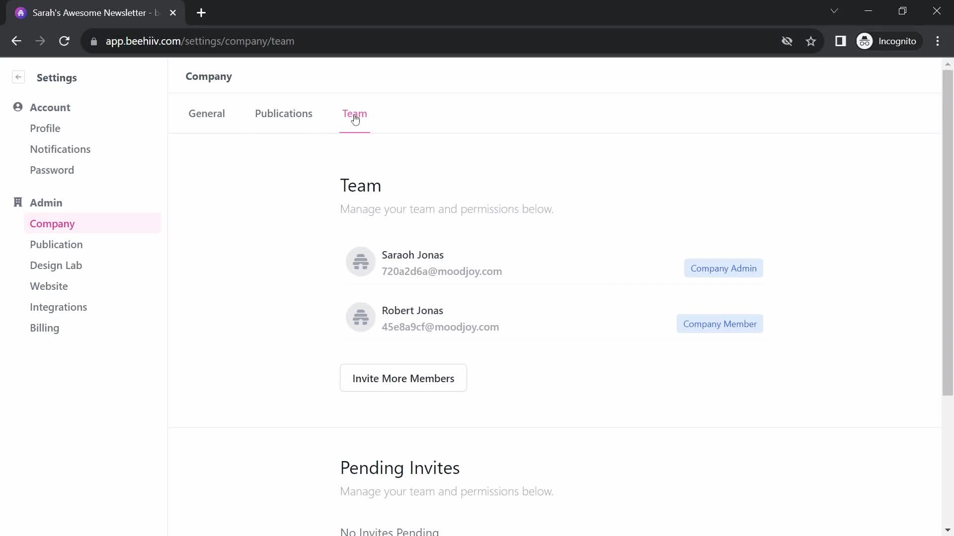Click the browser menu dots icon
The image size is (954, 536).
pos(942,41)
